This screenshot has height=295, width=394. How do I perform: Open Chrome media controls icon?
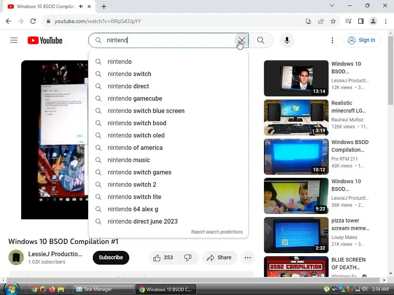348,21
